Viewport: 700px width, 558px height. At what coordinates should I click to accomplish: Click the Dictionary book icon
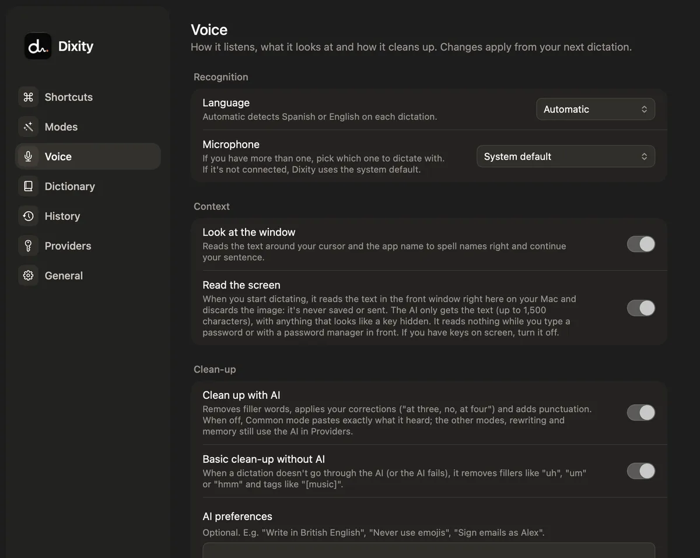(x=28, y=186)
